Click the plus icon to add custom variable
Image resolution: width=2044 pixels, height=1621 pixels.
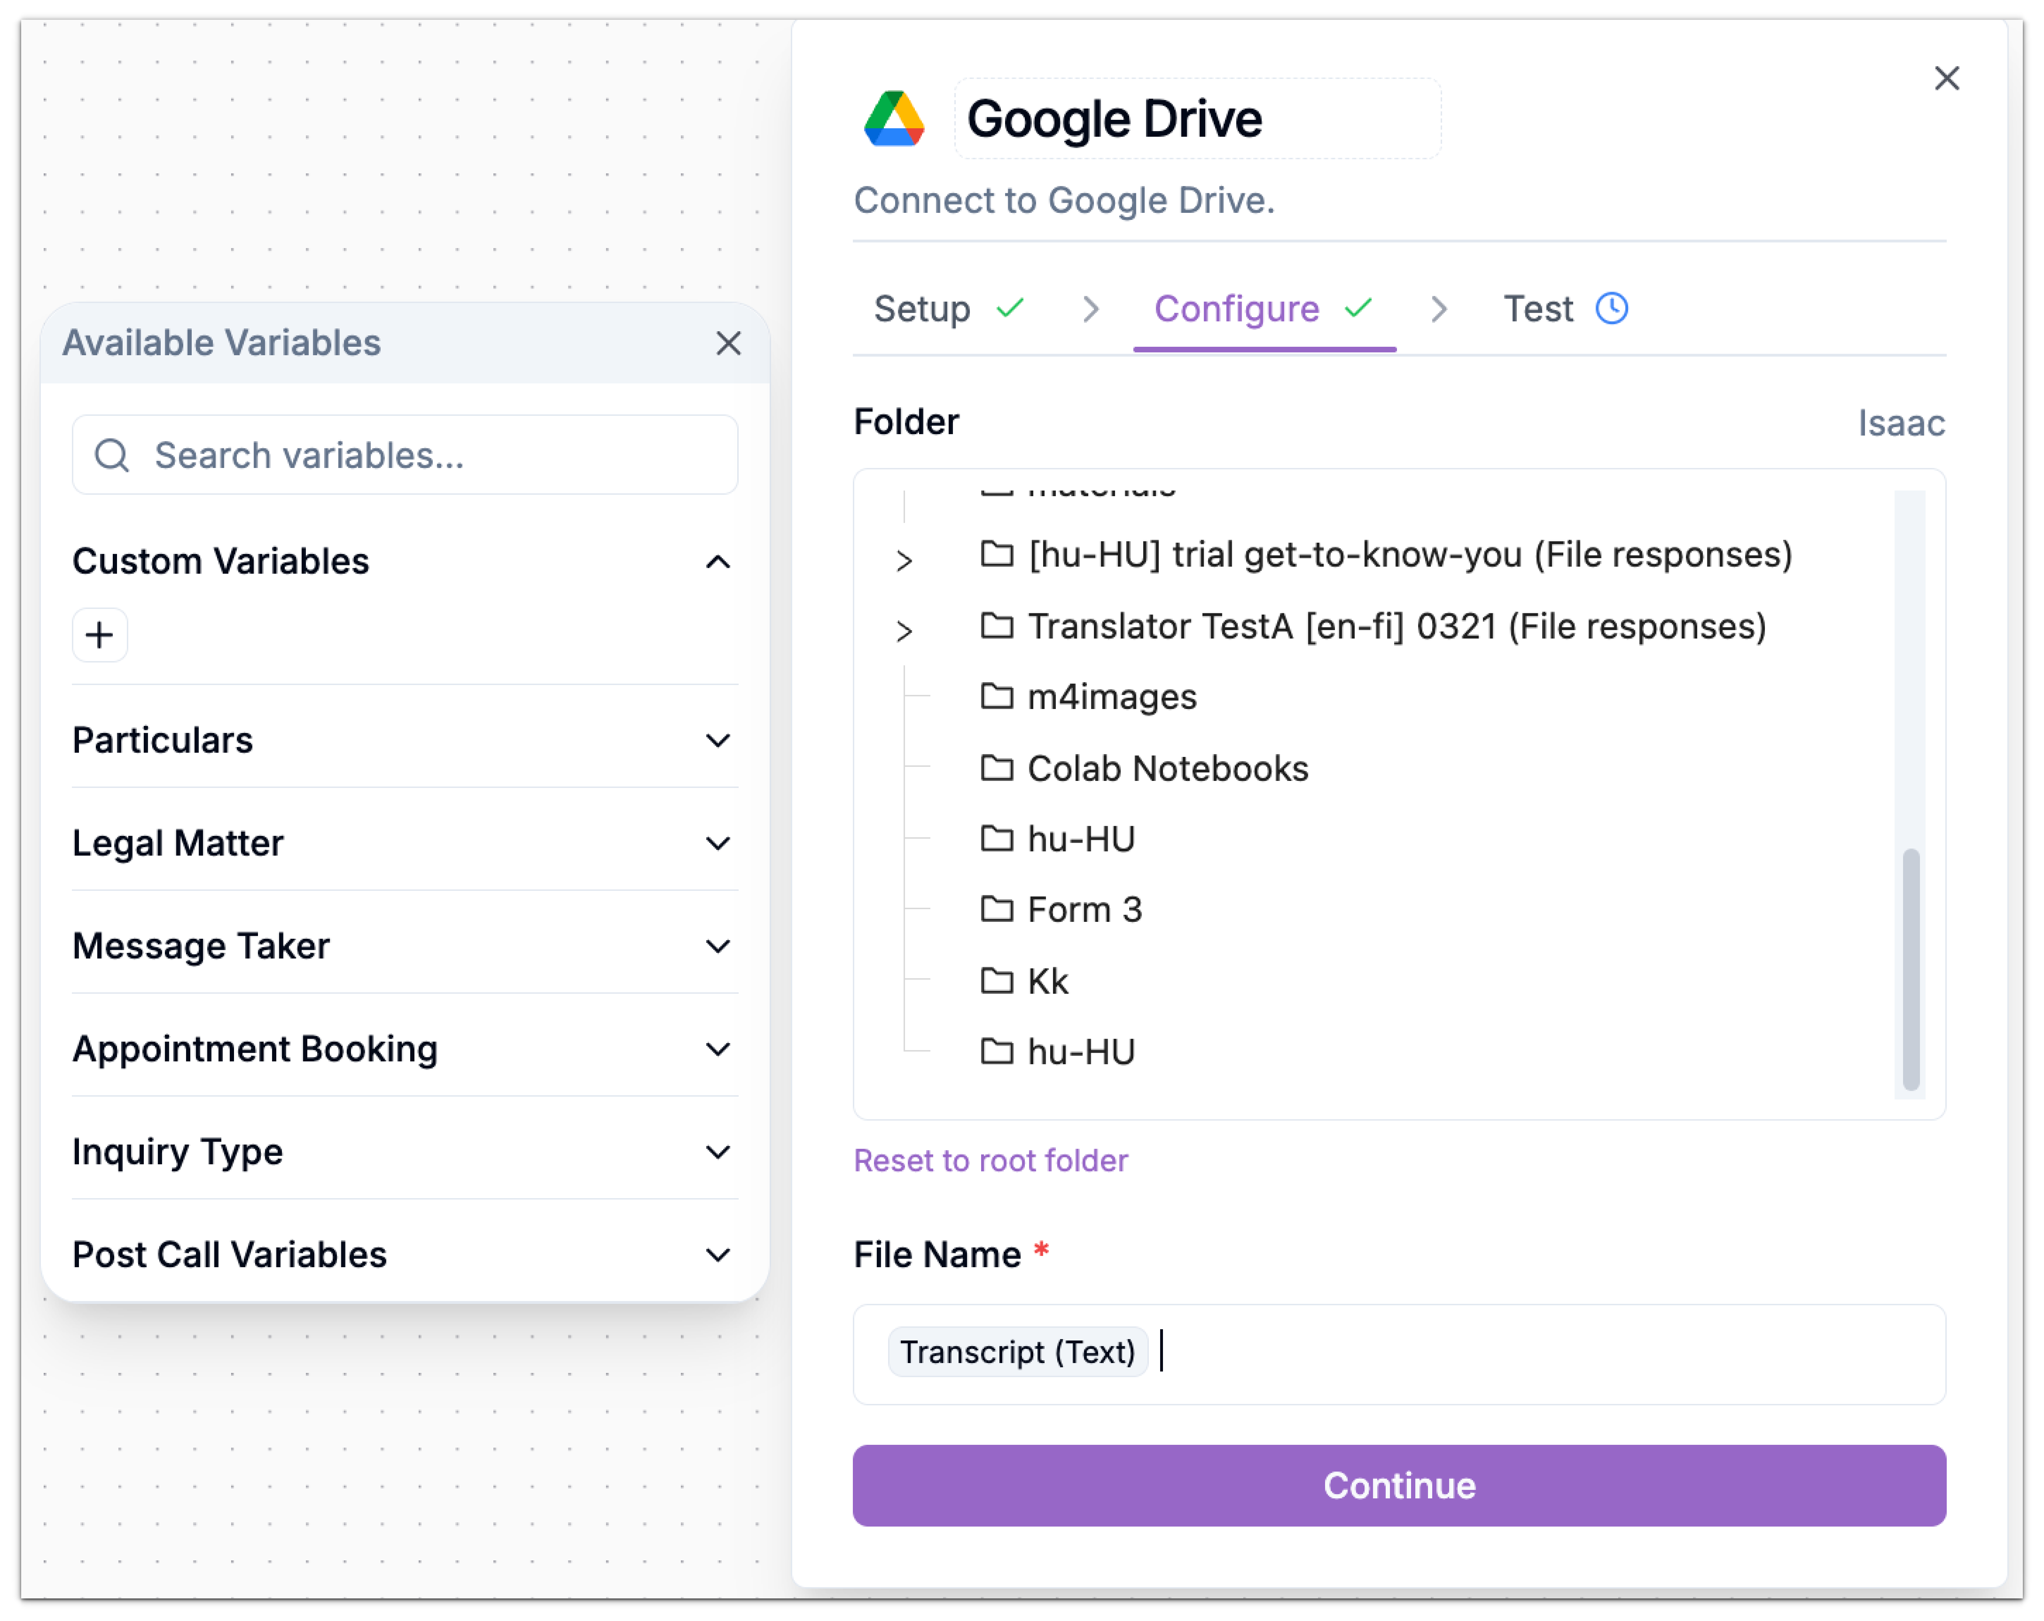(x=99, y=634)
